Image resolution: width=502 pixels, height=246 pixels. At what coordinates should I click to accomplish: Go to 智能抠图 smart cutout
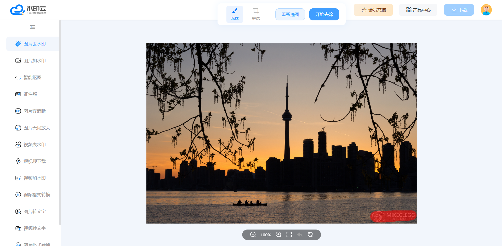32,77
